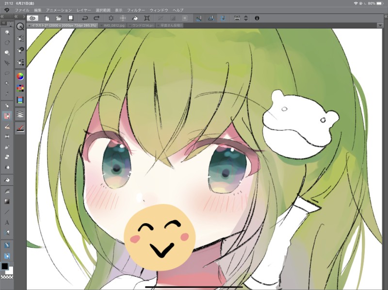This screenshot has height=290, width=388.
Task: Click the Clear dotted-circle icon in command bar
Action: click(111, 18)
